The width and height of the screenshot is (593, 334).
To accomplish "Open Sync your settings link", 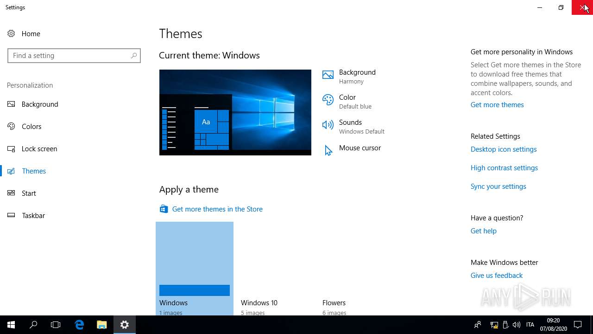I will 498,186.
